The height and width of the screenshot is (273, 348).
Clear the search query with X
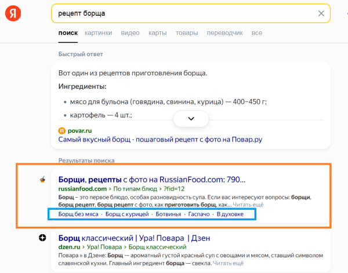tap(321, 13)
